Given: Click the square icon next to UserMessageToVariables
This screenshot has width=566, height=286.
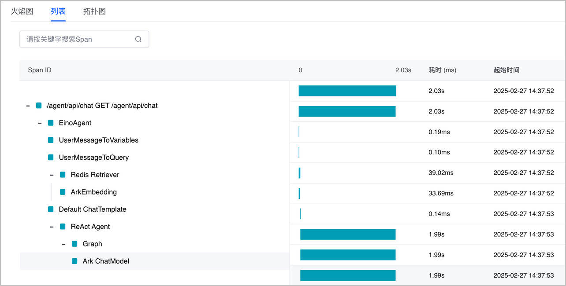Looking at the screenshot, I should pos(51,140).
